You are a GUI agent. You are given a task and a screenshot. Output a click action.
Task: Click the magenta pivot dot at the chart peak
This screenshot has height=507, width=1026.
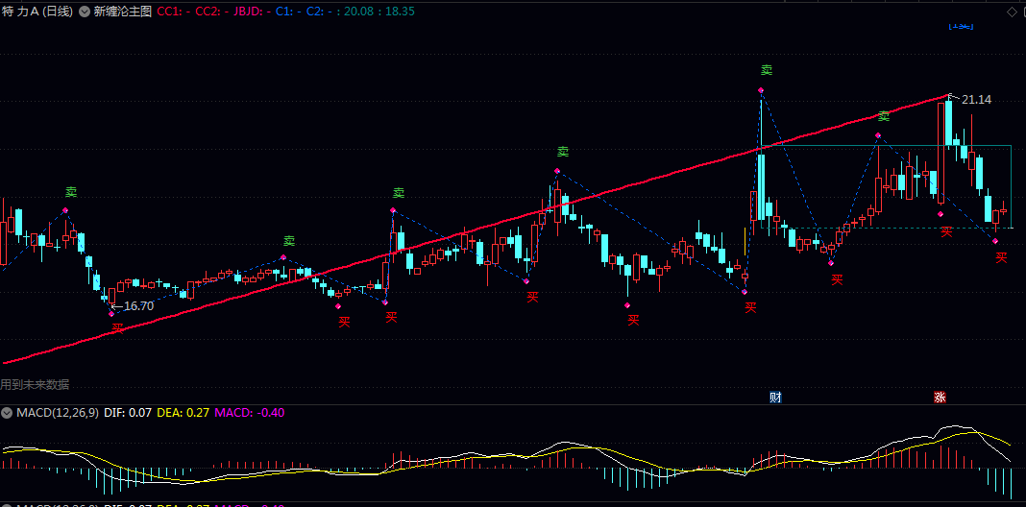click(x=762, y=92)
